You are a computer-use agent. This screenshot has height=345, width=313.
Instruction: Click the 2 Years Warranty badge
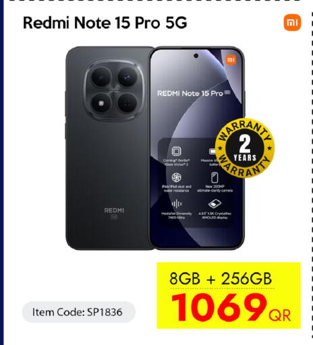pyautogui.click(x=245, y=148)
